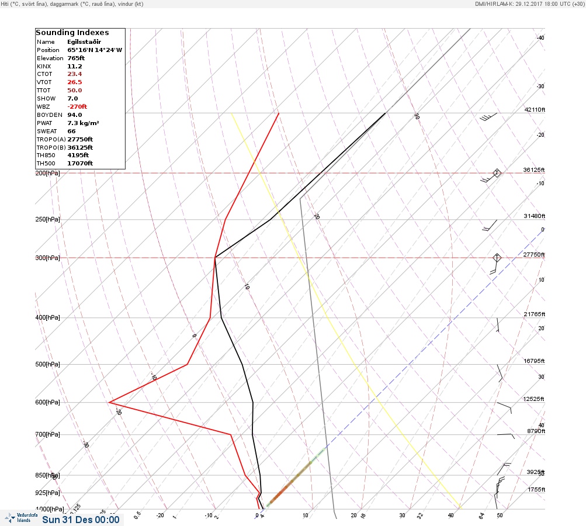Click the red CTOT value 23.4
Image resolution: width=586 pixels, height=526 pixels.
coord(75,74)
